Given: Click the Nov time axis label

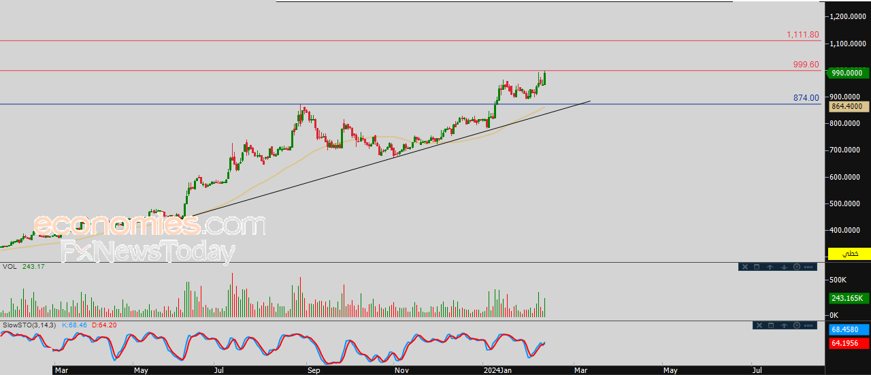Looking at the screenshot, I should [x=401, y=370].
